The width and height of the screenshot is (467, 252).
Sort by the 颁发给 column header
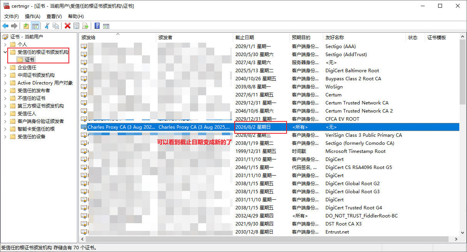(118, 38)
